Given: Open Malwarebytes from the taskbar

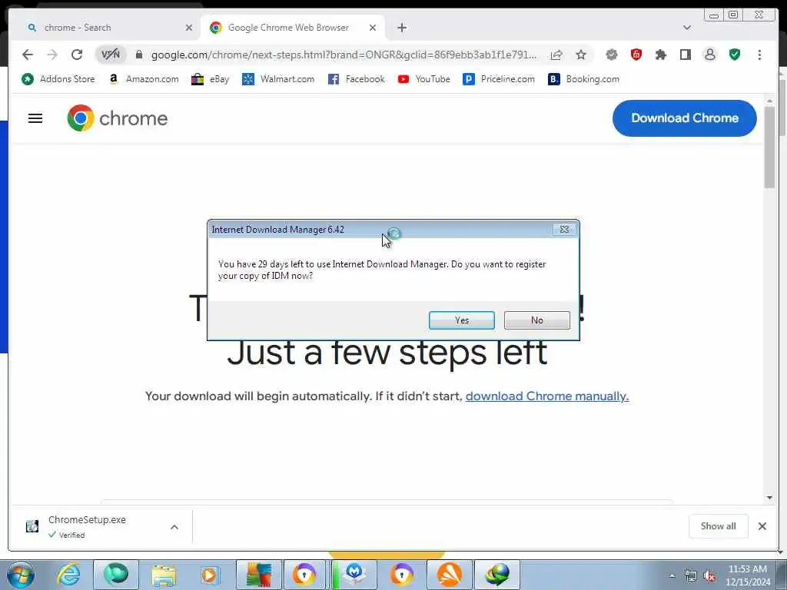Looking at the screenshot, I should coord(354,575).
